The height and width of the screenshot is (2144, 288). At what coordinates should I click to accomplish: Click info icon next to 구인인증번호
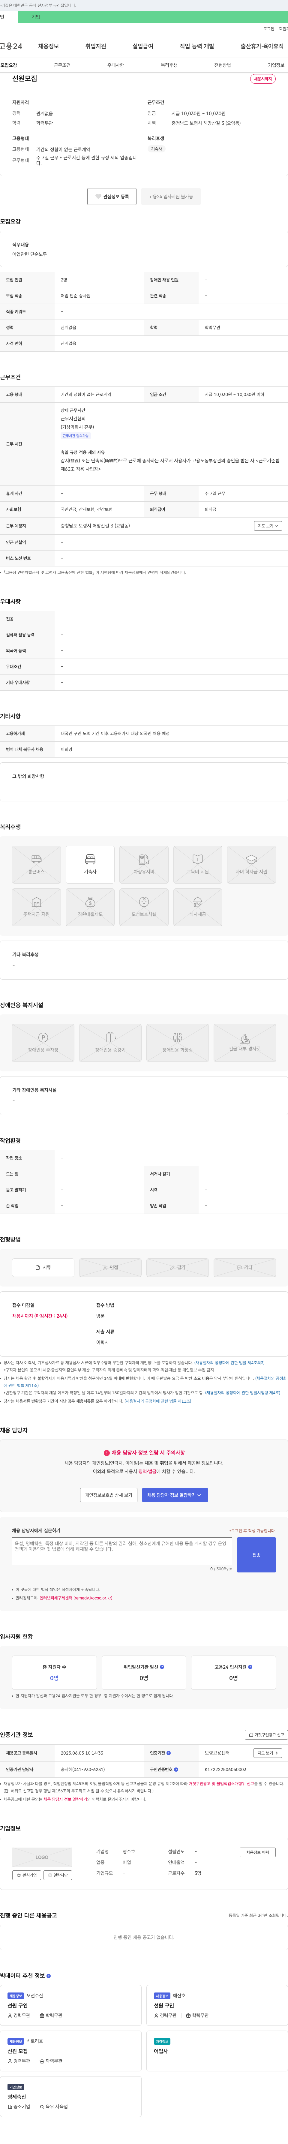coord(175,1770)
